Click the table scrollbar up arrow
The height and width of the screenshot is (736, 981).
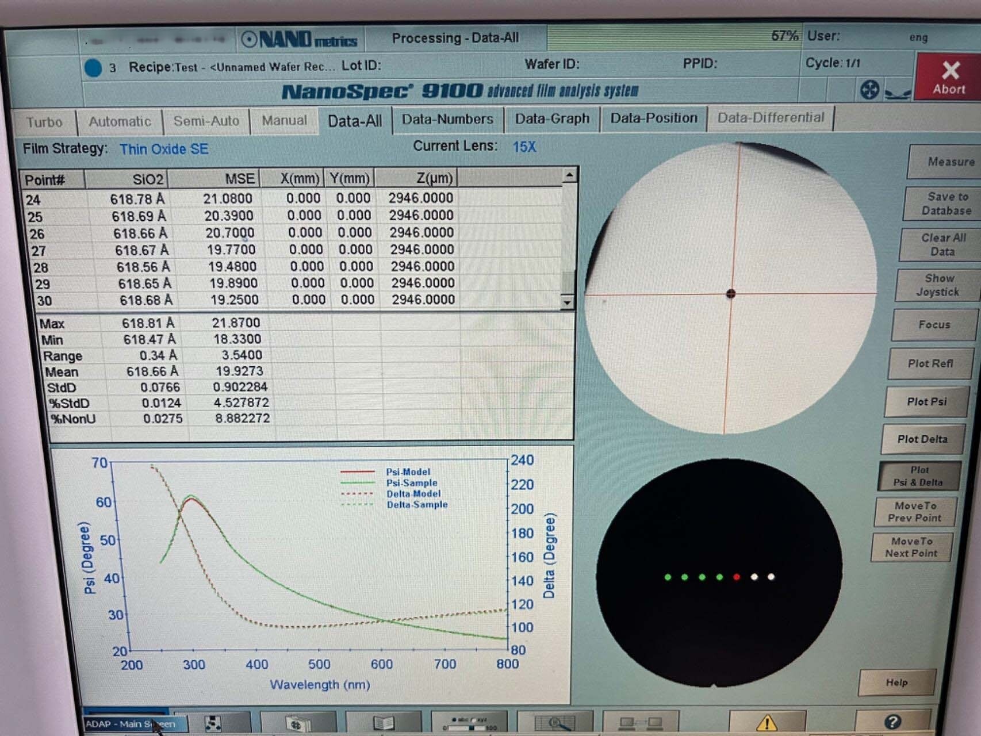569,175
